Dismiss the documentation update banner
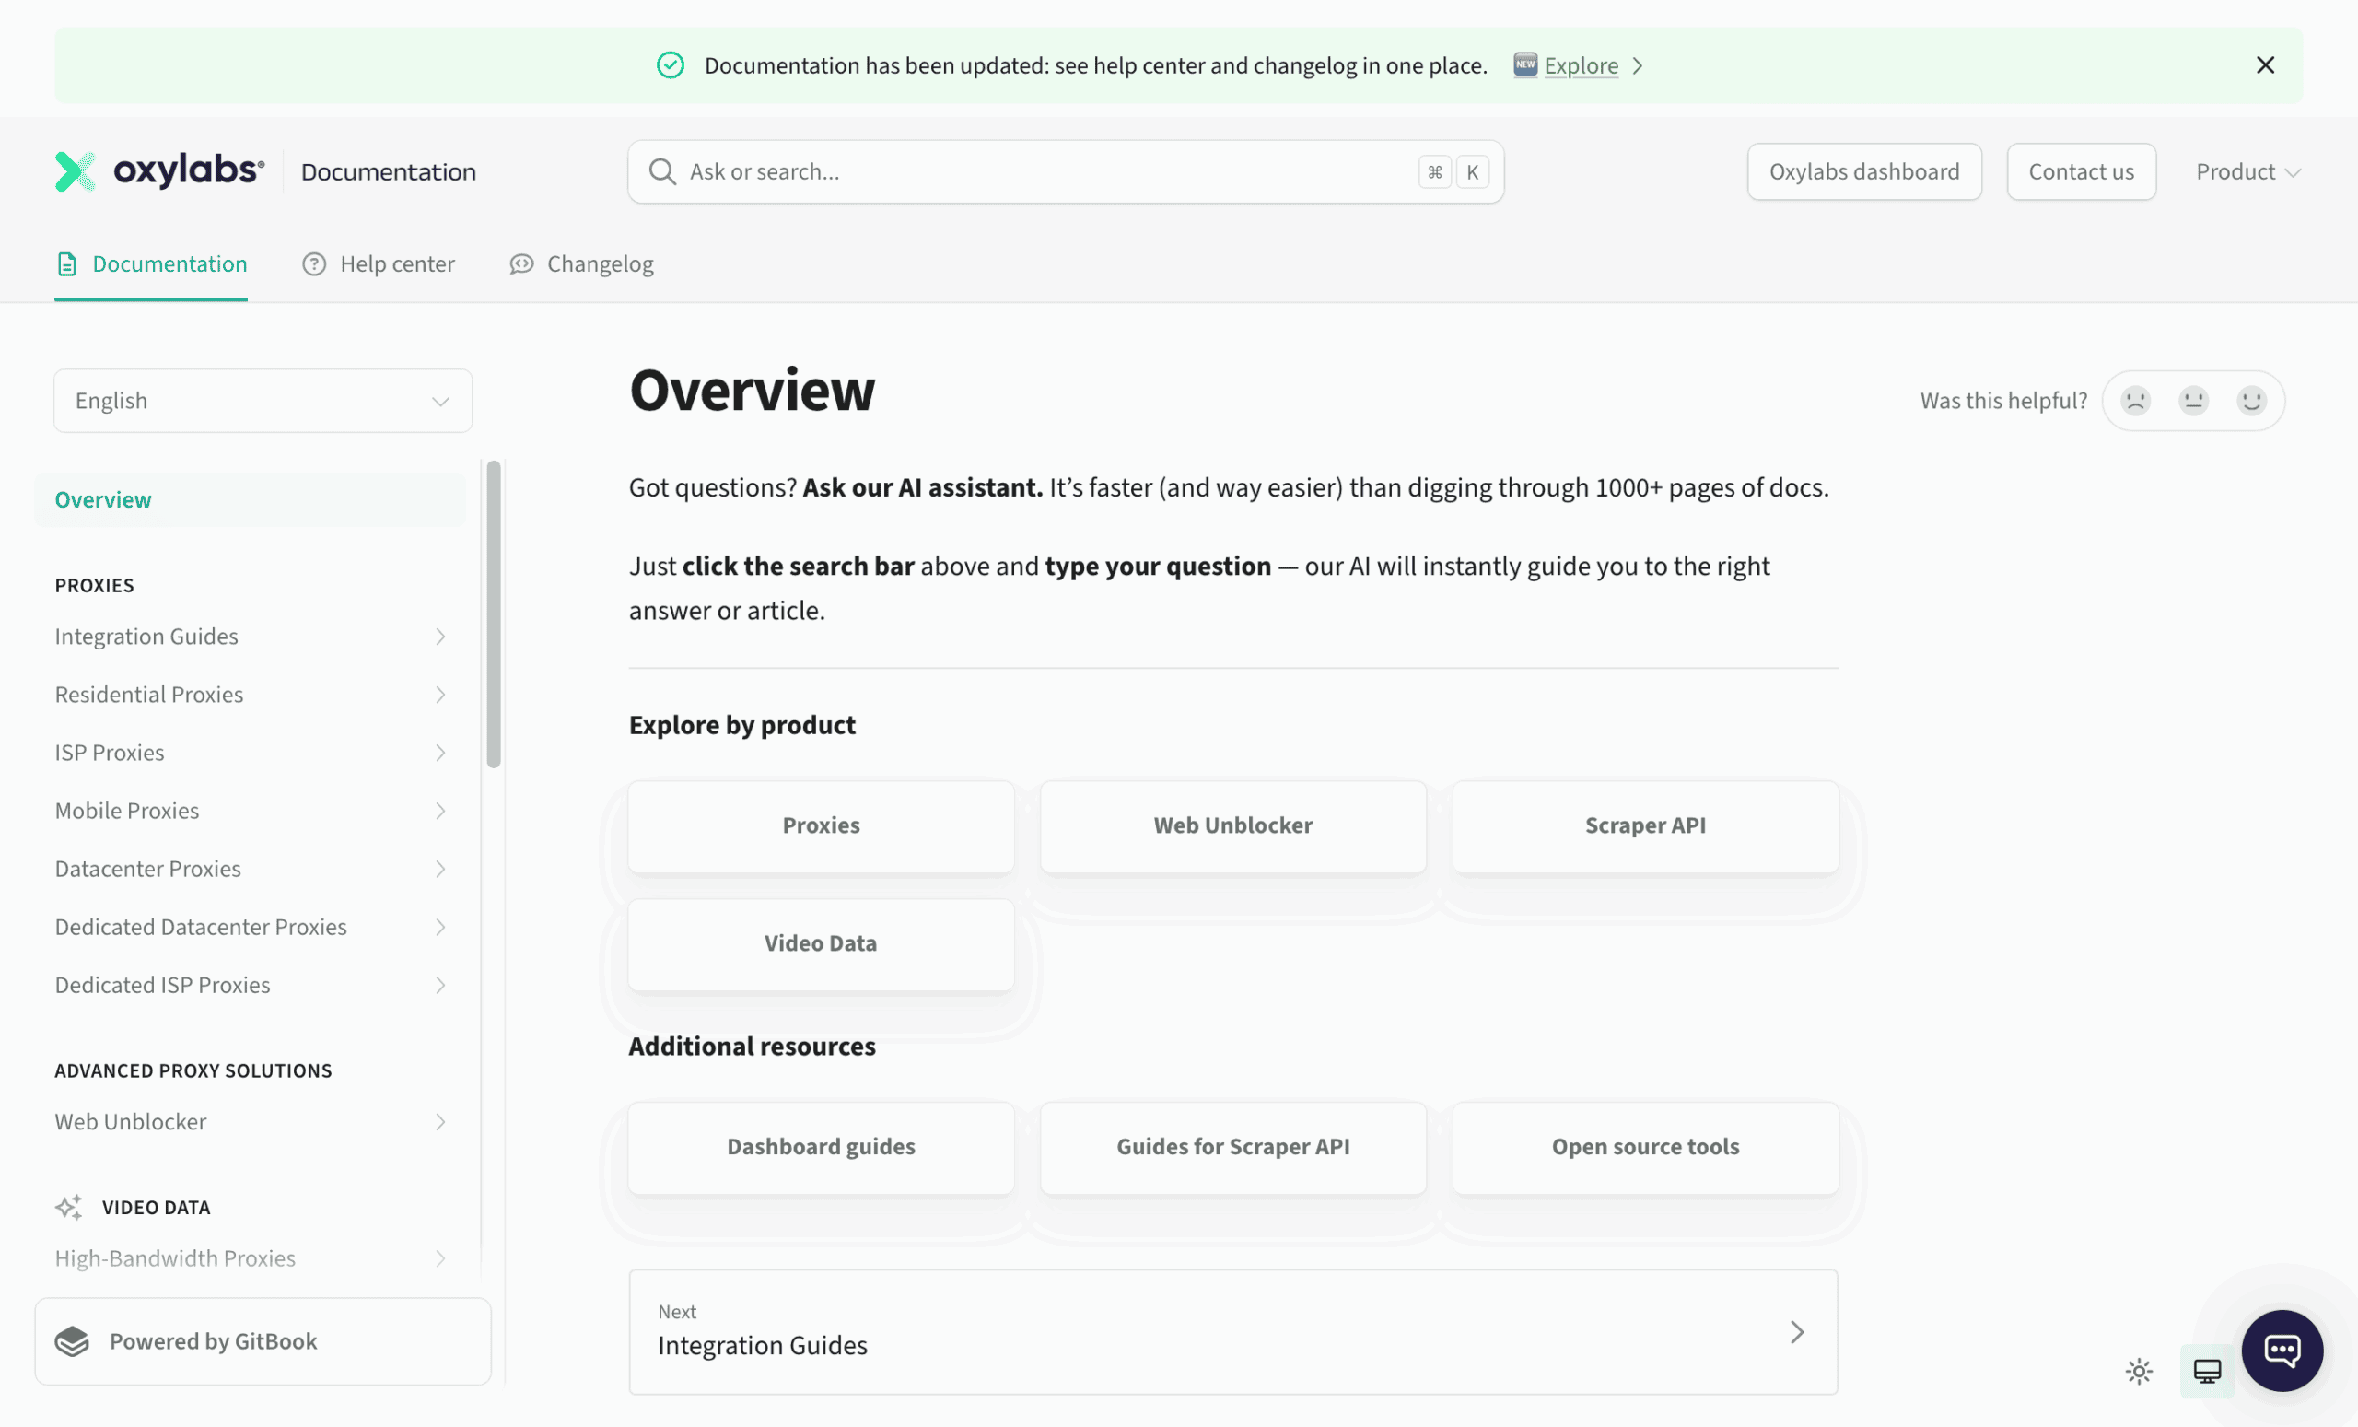This screenshot has width=2358, height=1427. 2265,65
